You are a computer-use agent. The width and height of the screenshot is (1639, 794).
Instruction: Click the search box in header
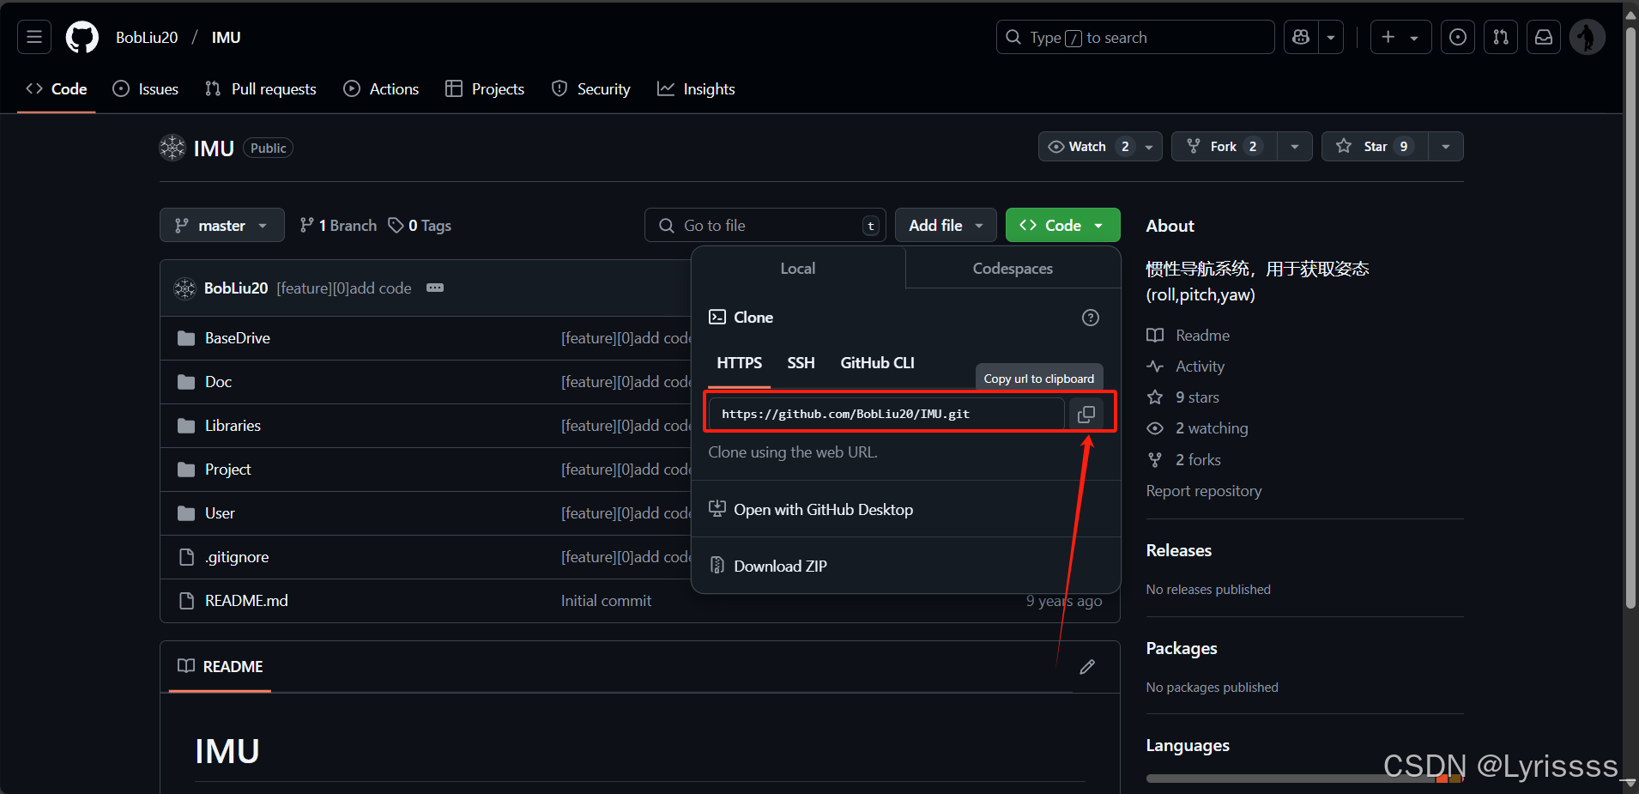(x=1135, y=37)
